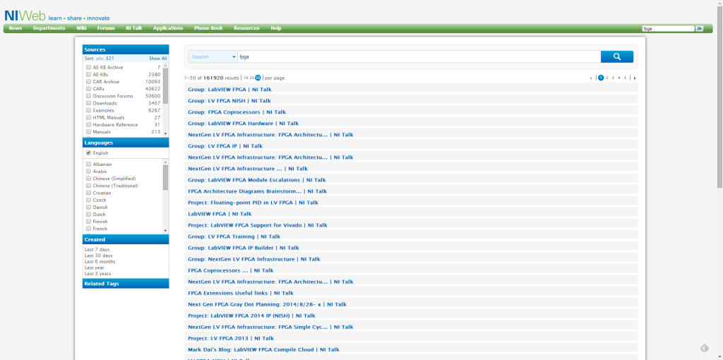Uncheck the English language checkbox
This screenshot has width=723, height=360.
click(88, 153)
